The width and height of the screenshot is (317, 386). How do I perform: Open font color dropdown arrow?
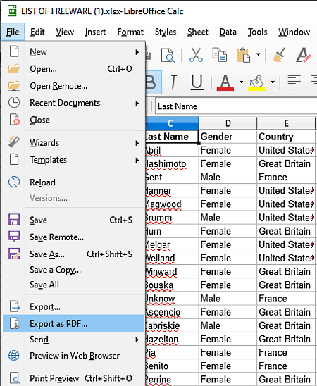[x=241, y=82]
